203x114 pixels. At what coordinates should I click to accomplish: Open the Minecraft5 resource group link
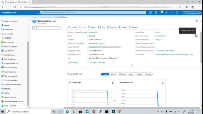click(93, 32)
